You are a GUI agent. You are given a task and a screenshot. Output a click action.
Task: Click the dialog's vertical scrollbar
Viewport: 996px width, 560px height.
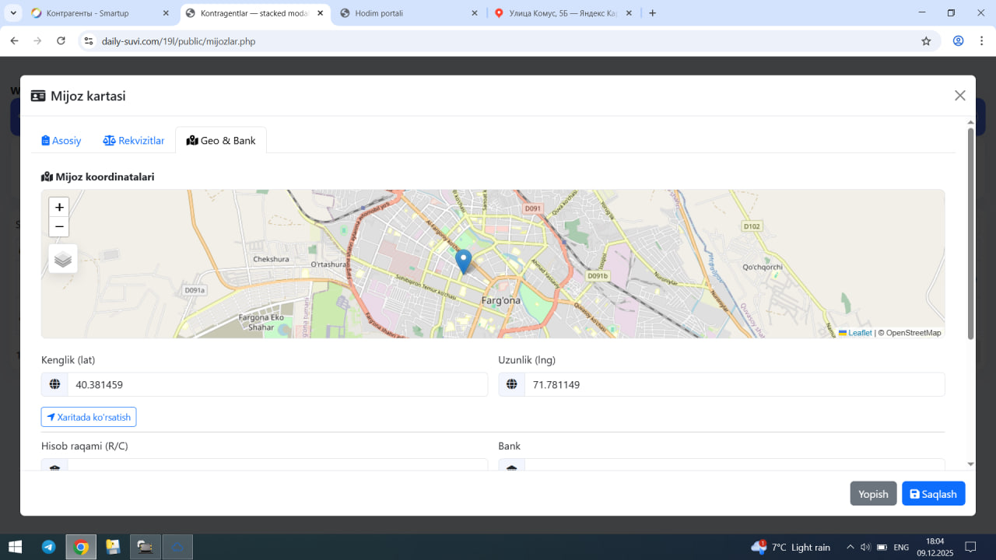970,233
